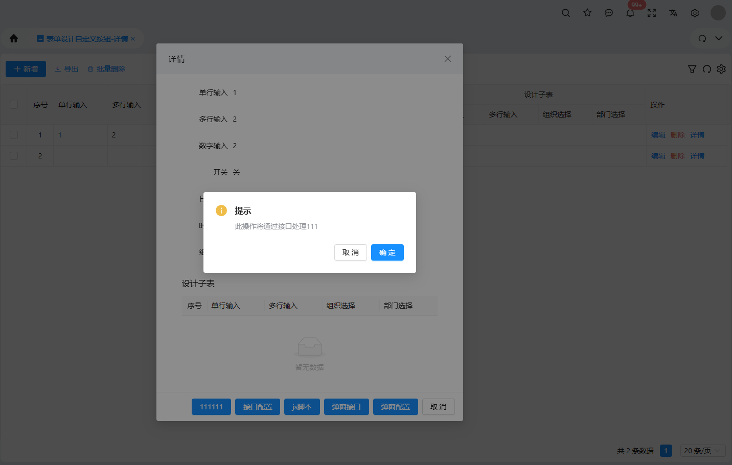The height and width of the screenshot is (465, 732).
Task: Click the 提示 title of the prompt
Action: (243, 211)
